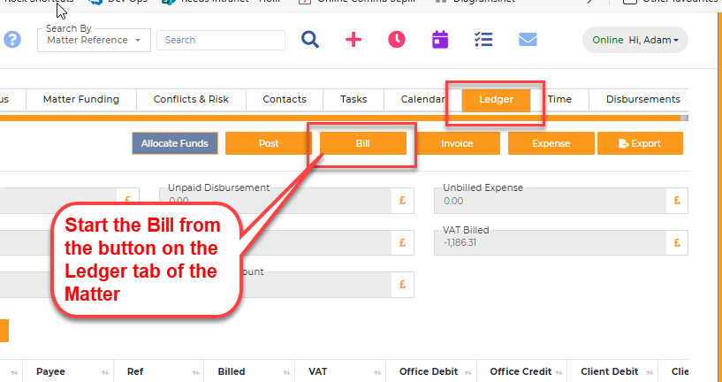Click the Expense button

pos(551,143)
